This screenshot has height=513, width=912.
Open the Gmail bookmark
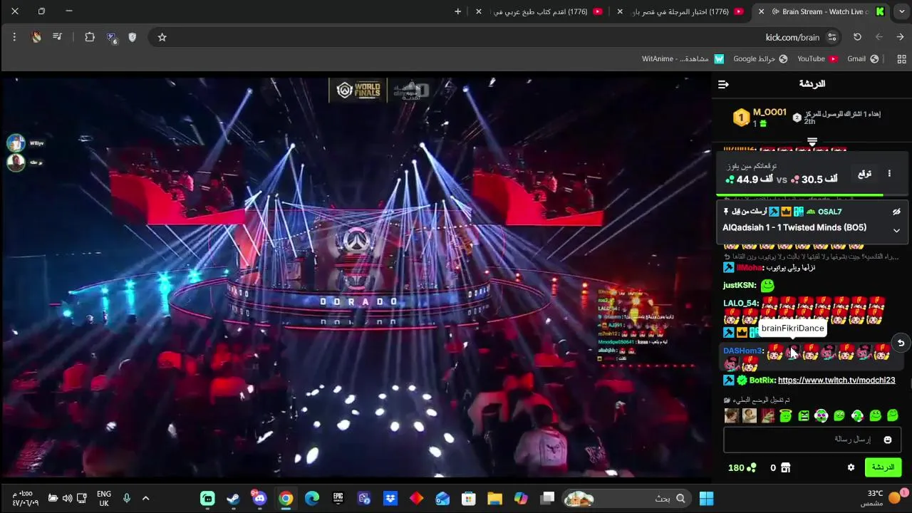click(862, 58)
